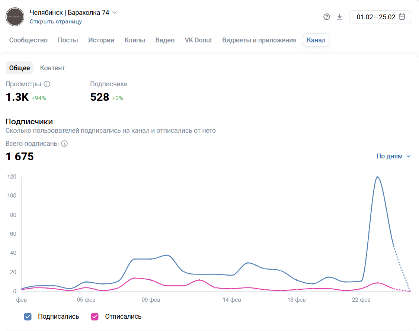419x331 pixels.
Task: Select the Контент sub-tab
Action: click(52, 68)
